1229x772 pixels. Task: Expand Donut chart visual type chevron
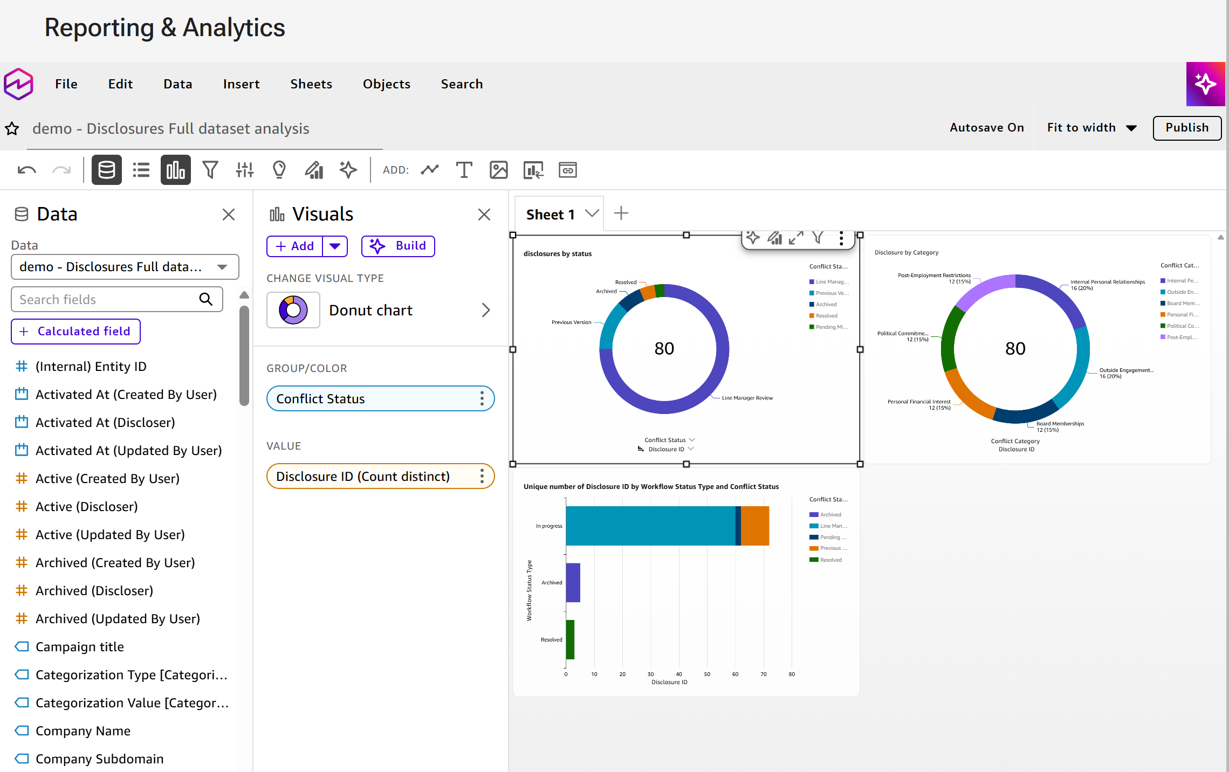(x=485, y=310)
